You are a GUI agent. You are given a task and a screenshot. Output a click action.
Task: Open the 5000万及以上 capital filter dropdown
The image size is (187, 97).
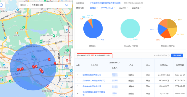coord(108,8)
